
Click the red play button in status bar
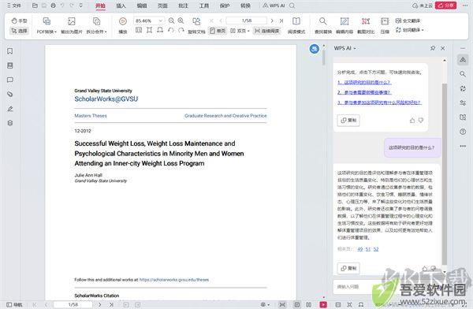click(323, 305)
